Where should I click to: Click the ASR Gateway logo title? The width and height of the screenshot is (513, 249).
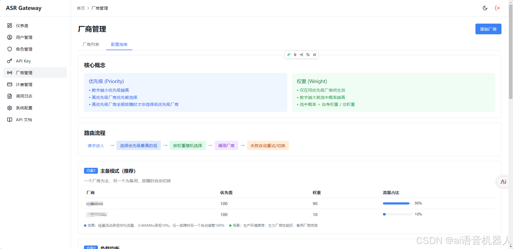coord(24,8)
